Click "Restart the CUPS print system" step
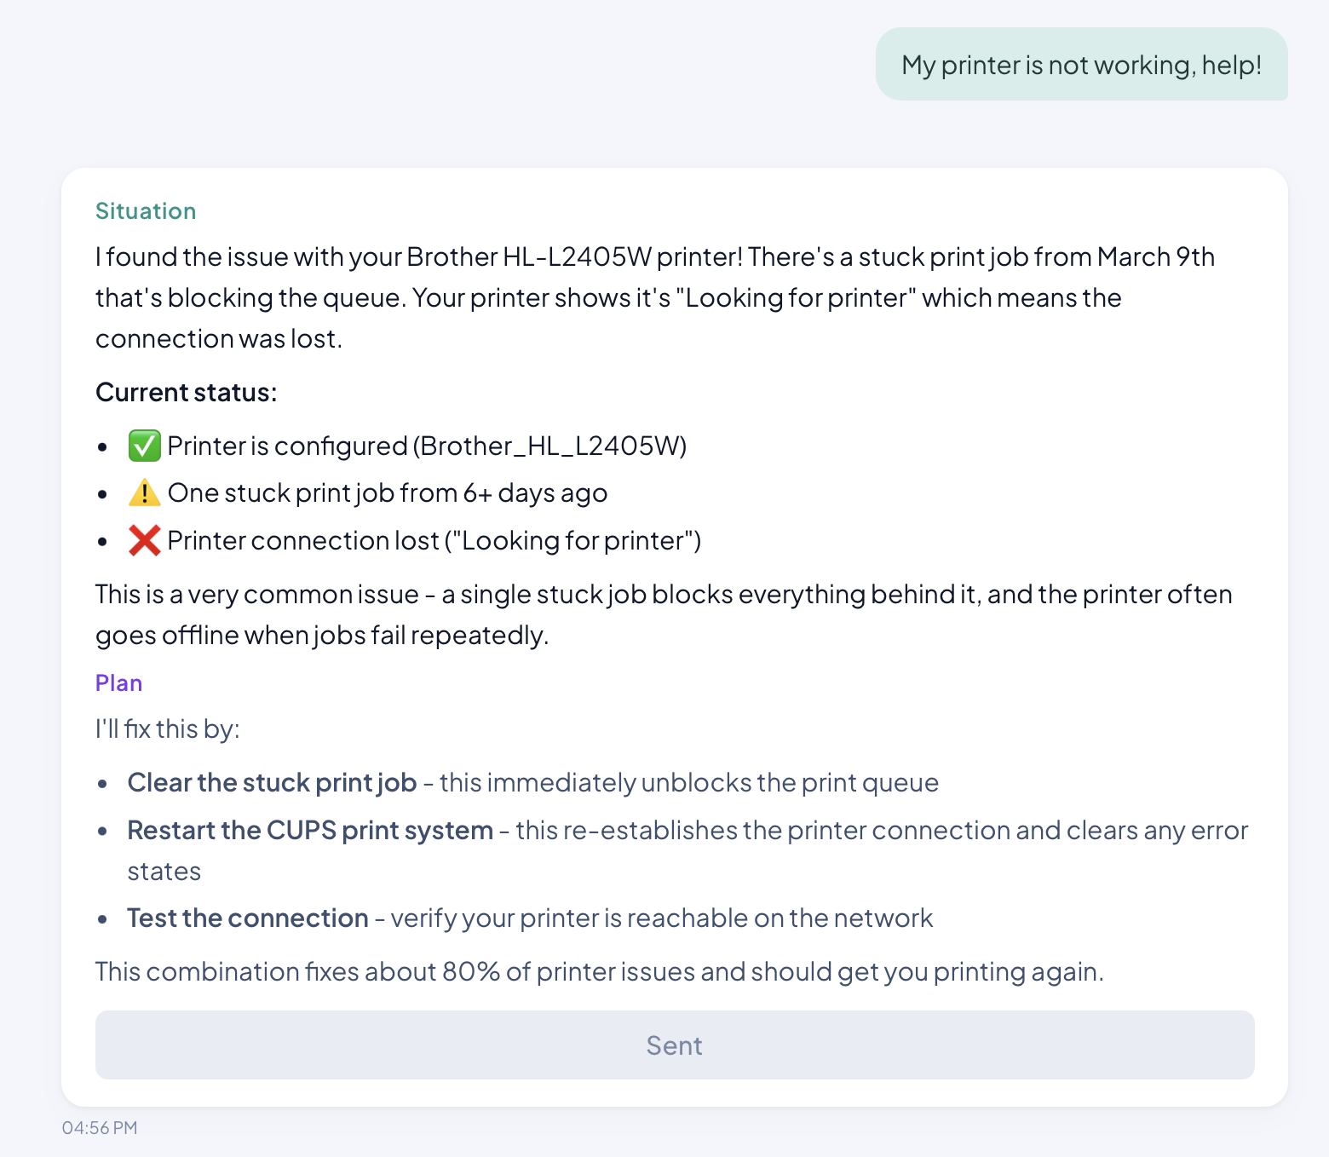Screen dimensions: 1329x1157 tap(310, 830)
